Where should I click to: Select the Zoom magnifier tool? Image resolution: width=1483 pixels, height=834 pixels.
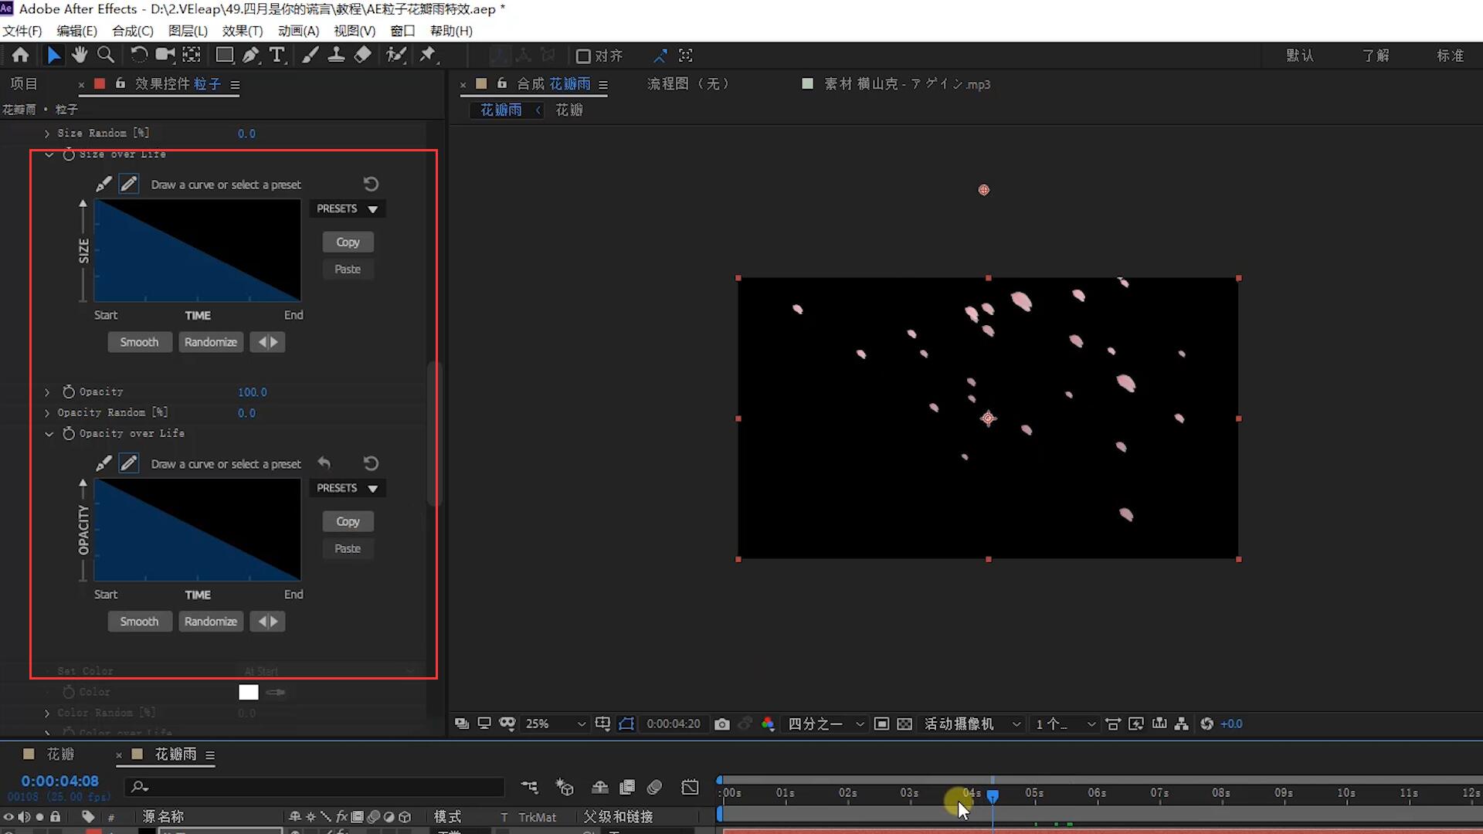click(x=106, y=55)
